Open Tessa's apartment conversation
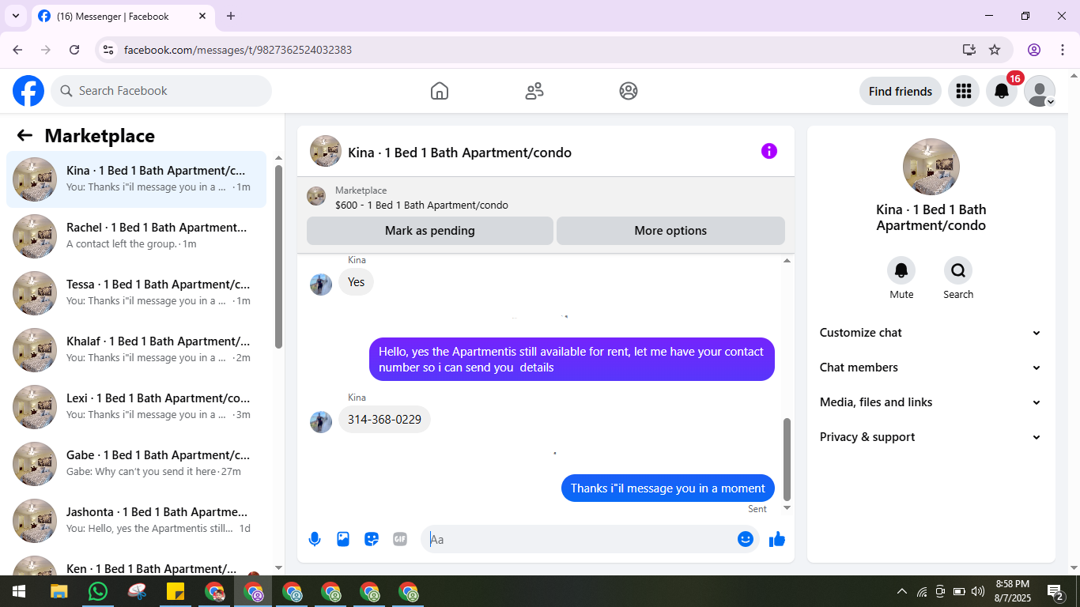Viewport: 1080px width, 607px height. click(x=136, y=292)
